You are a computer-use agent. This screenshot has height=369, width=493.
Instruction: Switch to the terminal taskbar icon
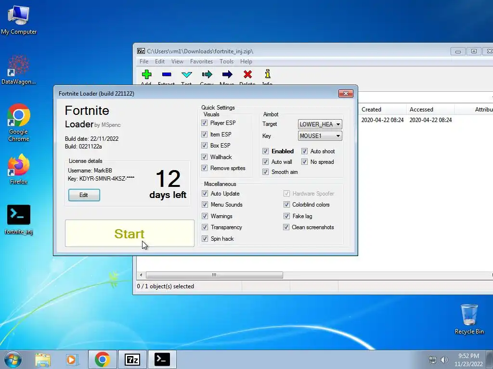pyautogui.click(x=162, y=359)
